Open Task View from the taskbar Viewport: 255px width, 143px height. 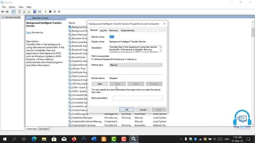coord(24,139)
